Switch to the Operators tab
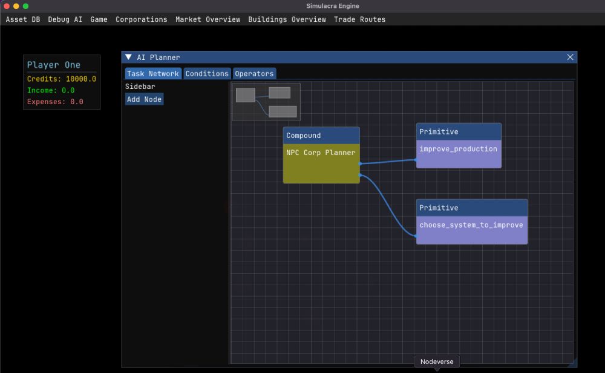 tap(254, 73)
